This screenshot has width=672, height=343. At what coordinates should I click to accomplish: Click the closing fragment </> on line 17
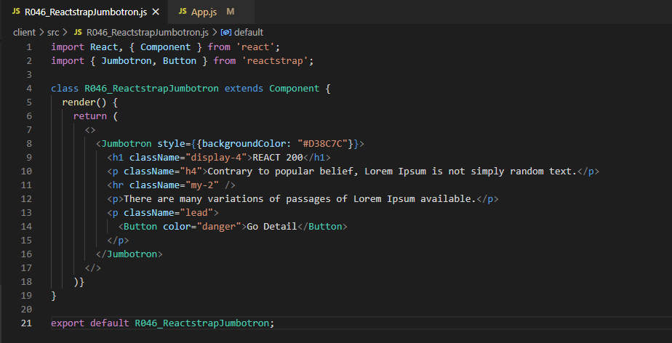click(93, 267)
